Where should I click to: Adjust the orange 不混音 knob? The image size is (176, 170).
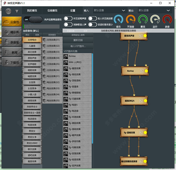[131, 19]
